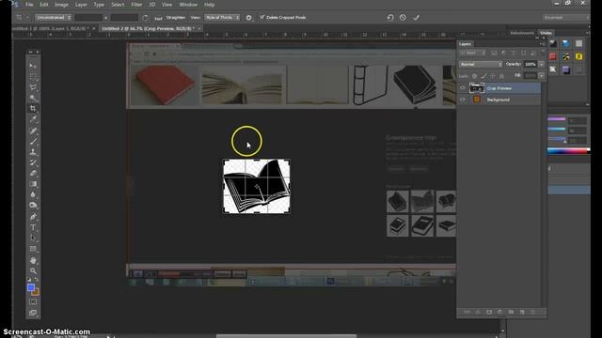The height and width of the screenshot is (338, 602).
Task: Select the Eyedropper tool
Action: pos(33,119)
